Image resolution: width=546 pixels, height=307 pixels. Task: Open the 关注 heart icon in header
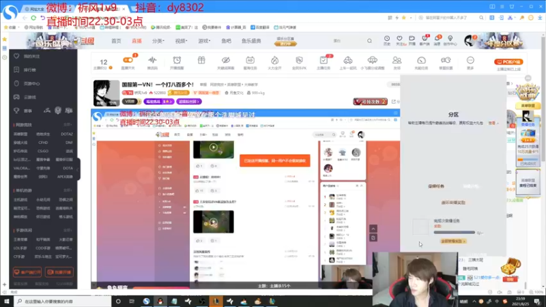[399, 39]
